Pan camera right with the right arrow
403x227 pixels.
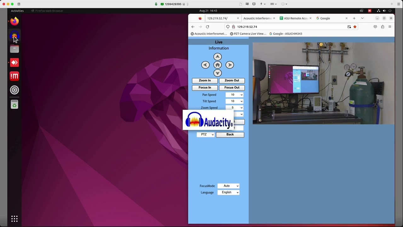230,65
